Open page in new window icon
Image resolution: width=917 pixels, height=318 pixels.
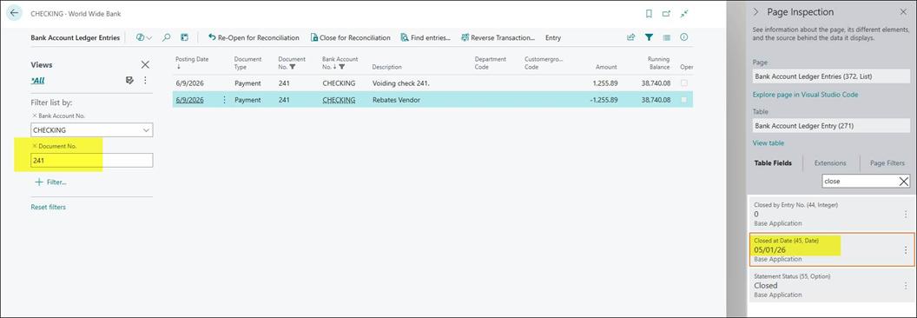[x=666, y=14]
